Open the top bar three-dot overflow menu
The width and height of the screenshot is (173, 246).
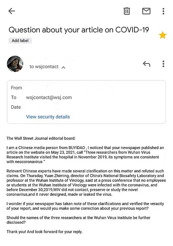coord(163,11)
